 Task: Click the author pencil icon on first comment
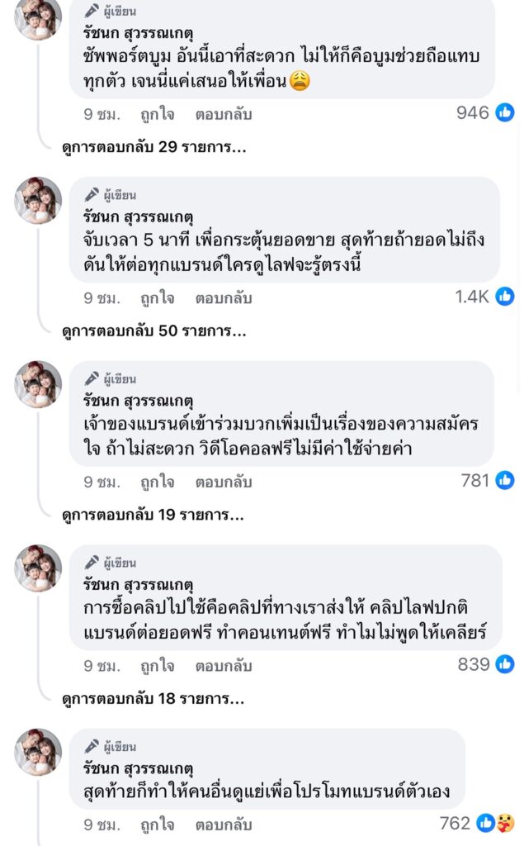click(x=92, y=12)
